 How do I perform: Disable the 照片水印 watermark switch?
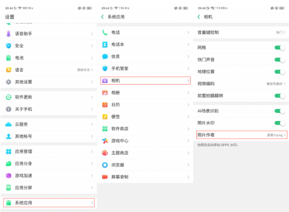coord(279,123)
